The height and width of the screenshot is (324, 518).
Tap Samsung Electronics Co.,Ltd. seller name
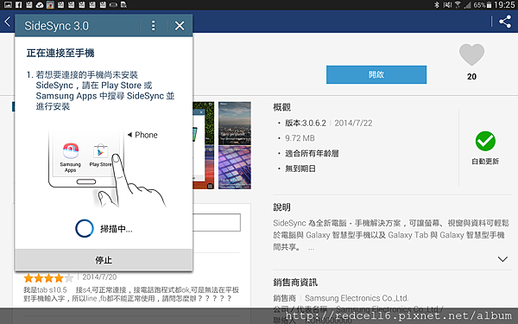click(x=357, y=298)
